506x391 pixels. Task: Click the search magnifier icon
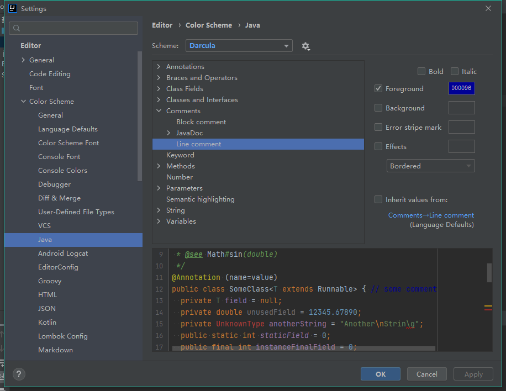(x=17, y=28)
